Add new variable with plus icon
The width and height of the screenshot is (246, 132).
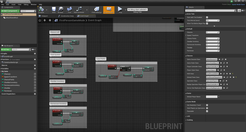click(35, 69)
